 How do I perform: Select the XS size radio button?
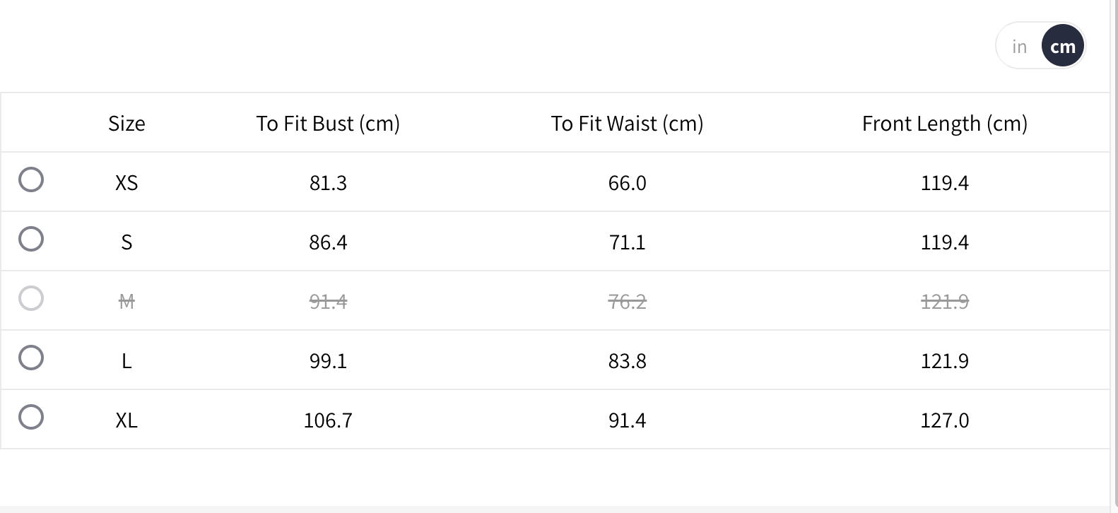[31, 179]
